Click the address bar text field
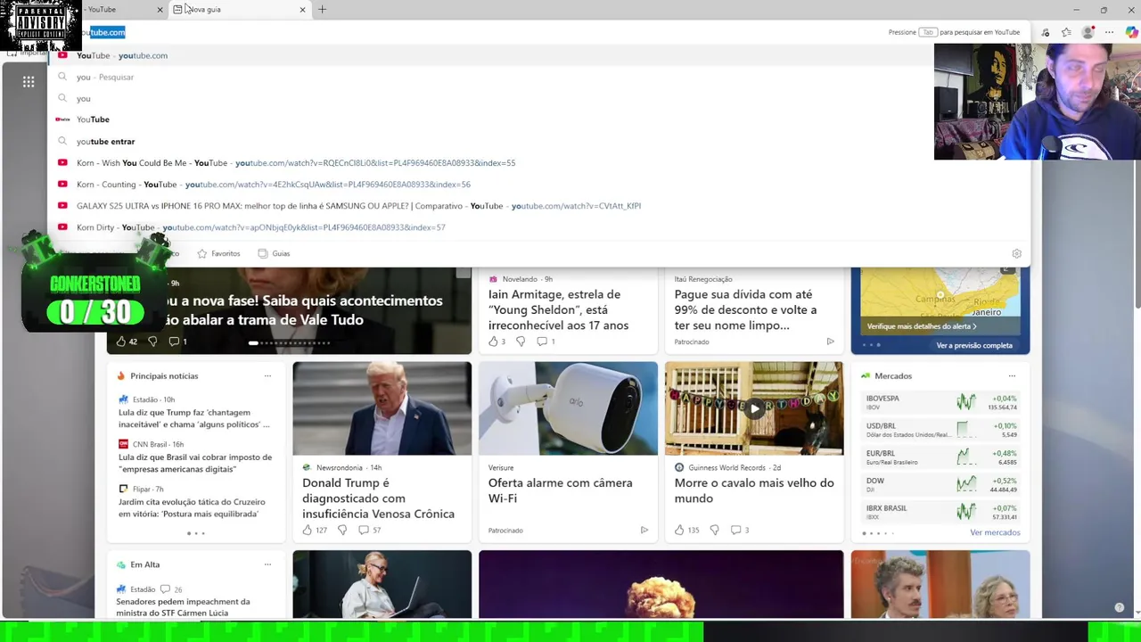The width and height of the screenshot is (1141, 642). coord(481,32)
